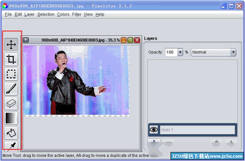Viewport: 245px width, 161px height.
Task: Click the layer 1 name field
Action: click(197, 130)
